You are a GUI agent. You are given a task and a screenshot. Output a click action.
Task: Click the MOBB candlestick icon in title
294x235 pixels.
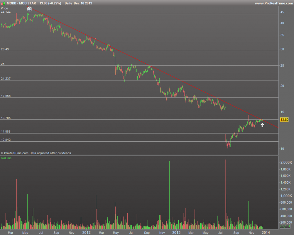3,3
